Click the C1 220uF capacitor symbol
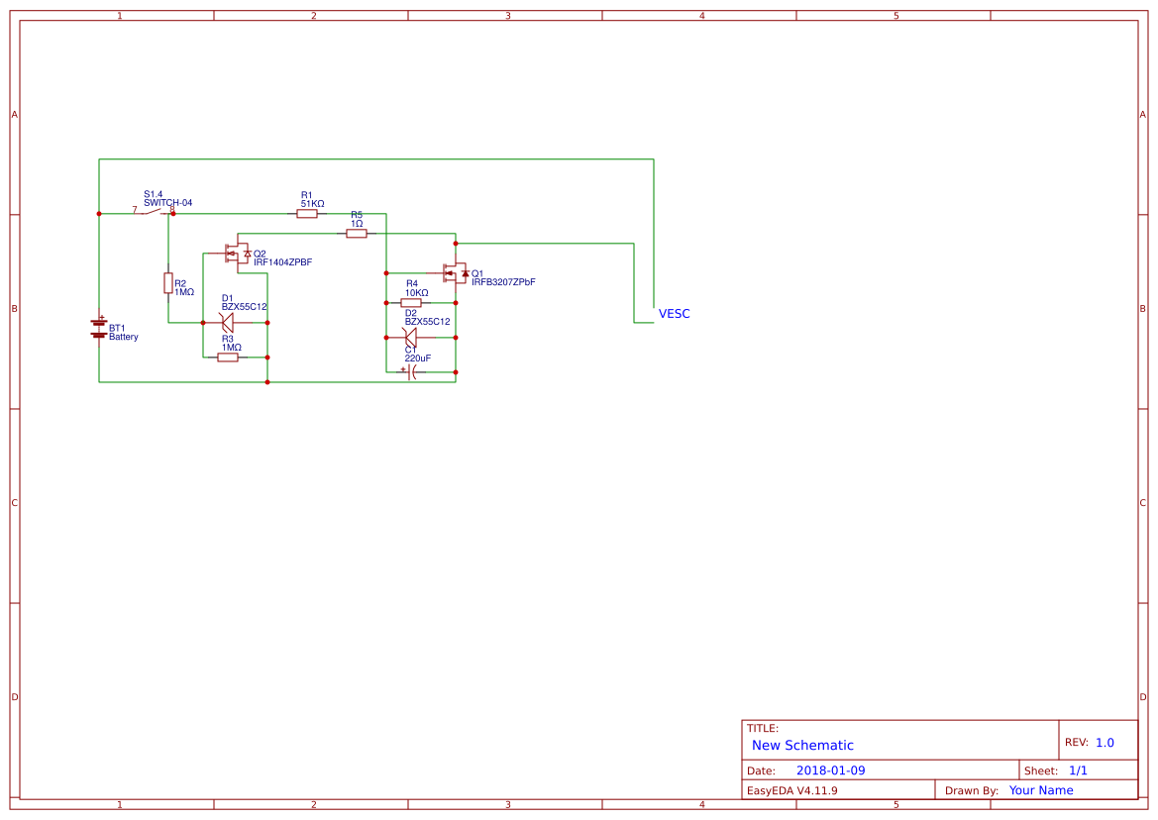 412,371
